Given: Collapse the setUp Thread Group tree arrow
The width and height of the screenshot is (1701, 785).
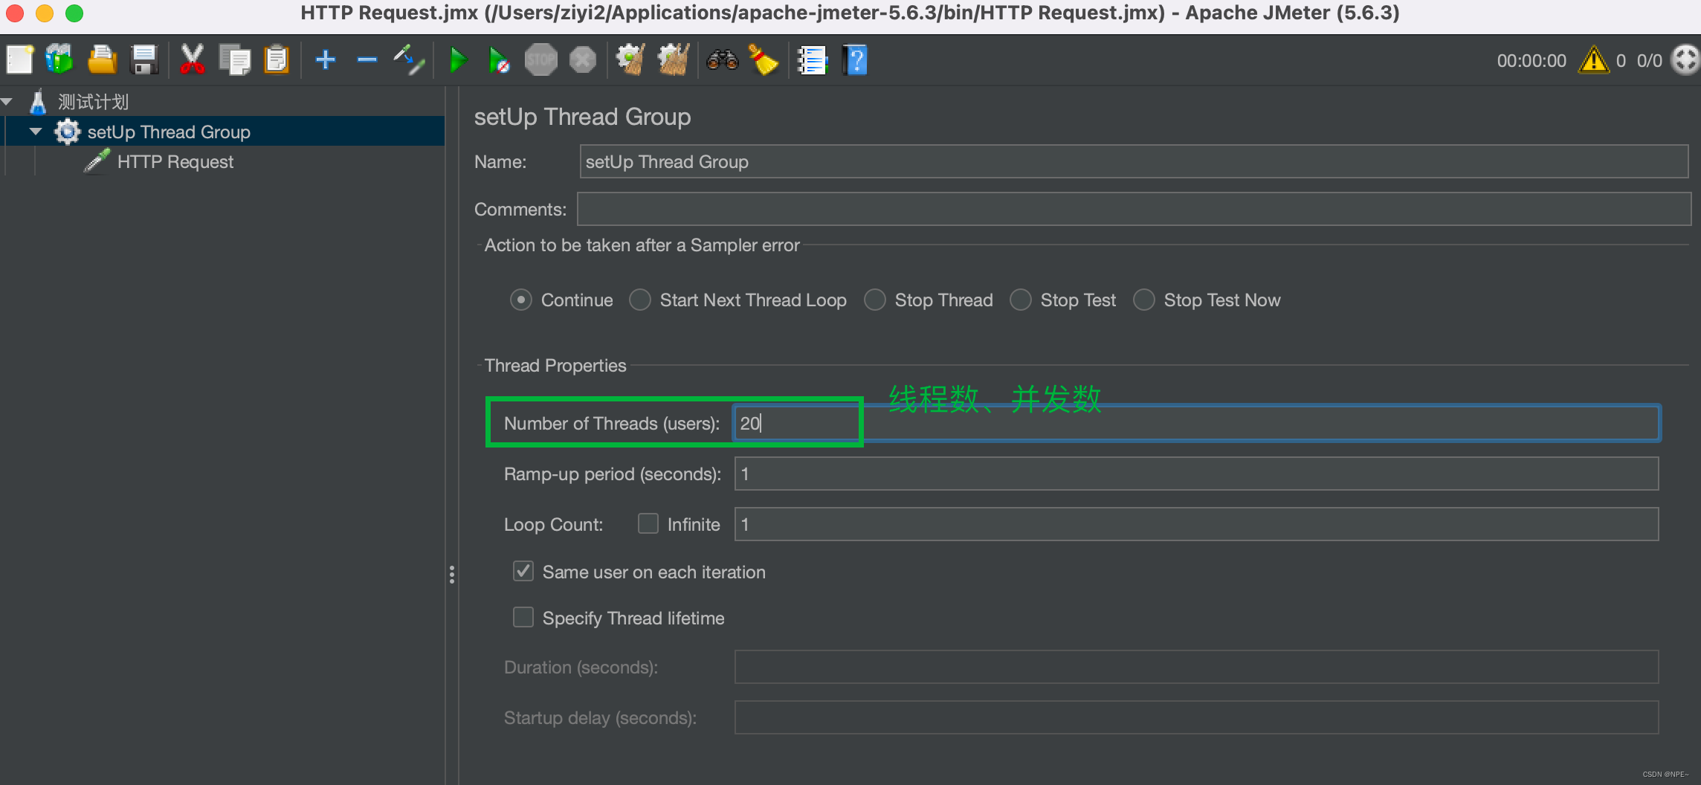Looking at the screenshot, I should [x=36, y=132].
